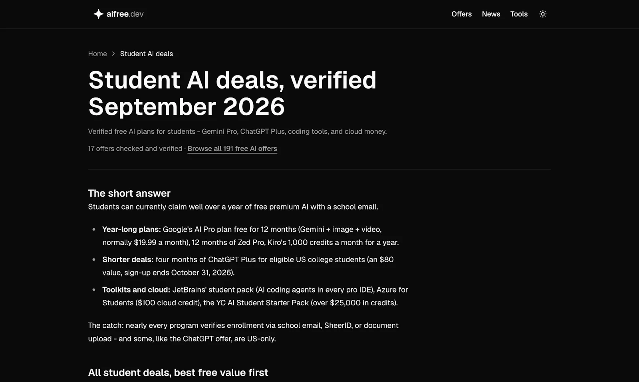Open the Tools navigation item
639x382 pixels.
coord(519,14)
